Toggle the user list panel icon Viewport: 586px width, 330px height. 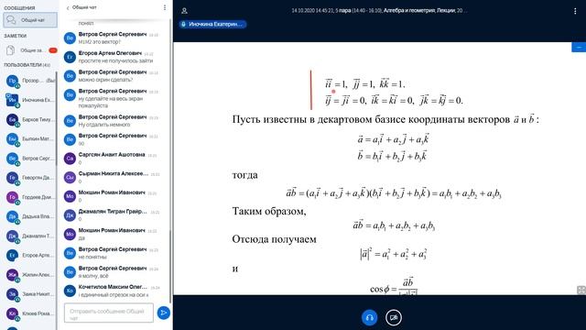click(184, 11)
